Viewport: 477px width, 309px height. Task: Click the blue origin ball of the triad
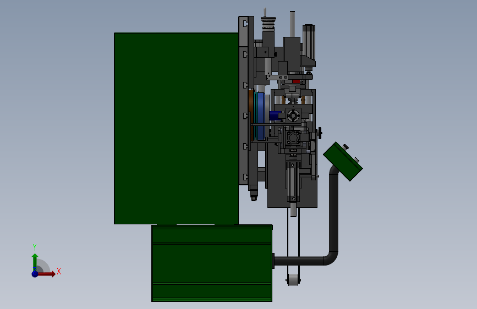pos(35,274)
